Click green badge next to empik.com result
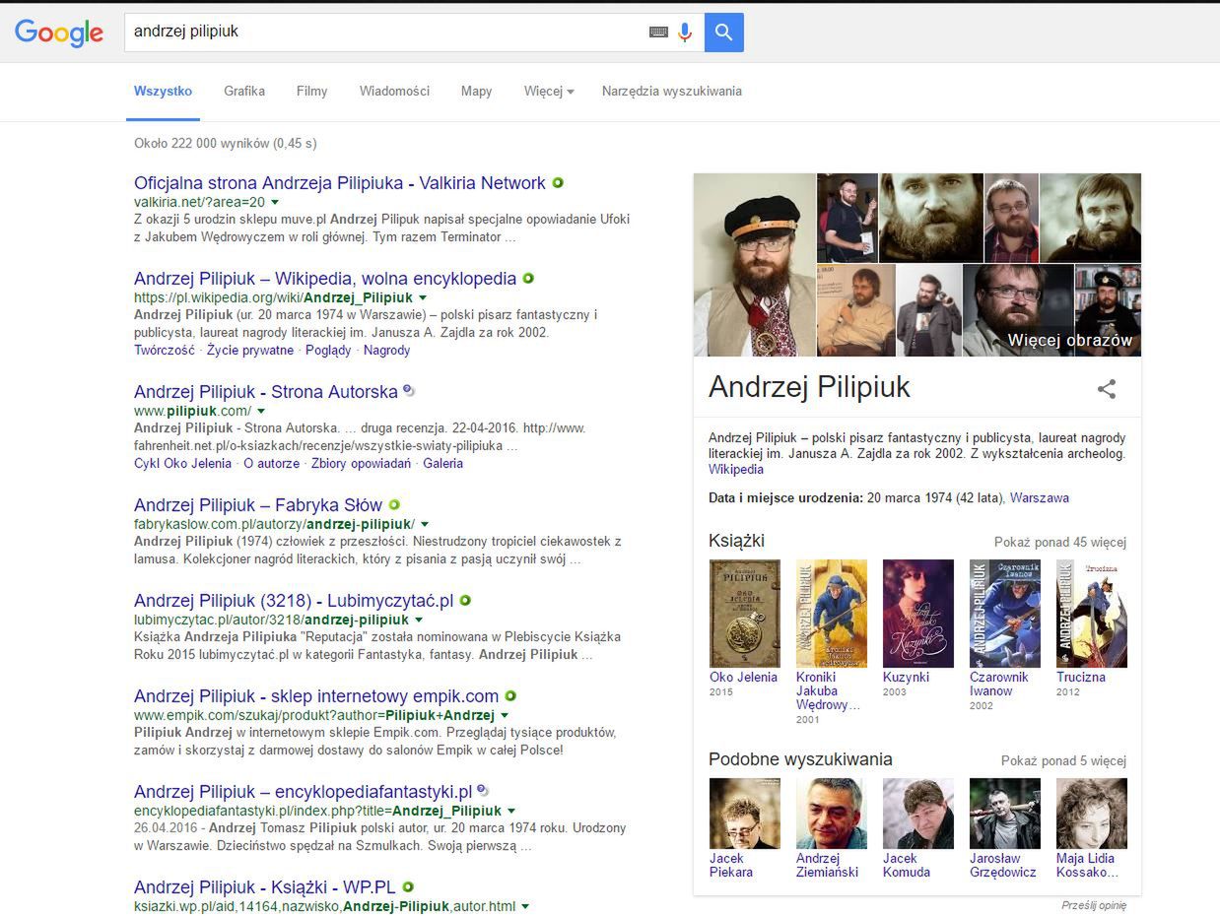Screen dimensions: 1220x916 click(510, 696)
